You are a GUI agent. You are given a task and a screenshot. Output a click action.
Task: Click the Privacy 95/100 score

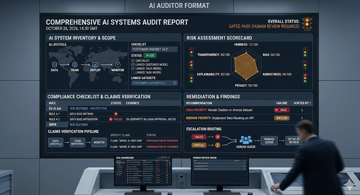[x=246, y=85]
